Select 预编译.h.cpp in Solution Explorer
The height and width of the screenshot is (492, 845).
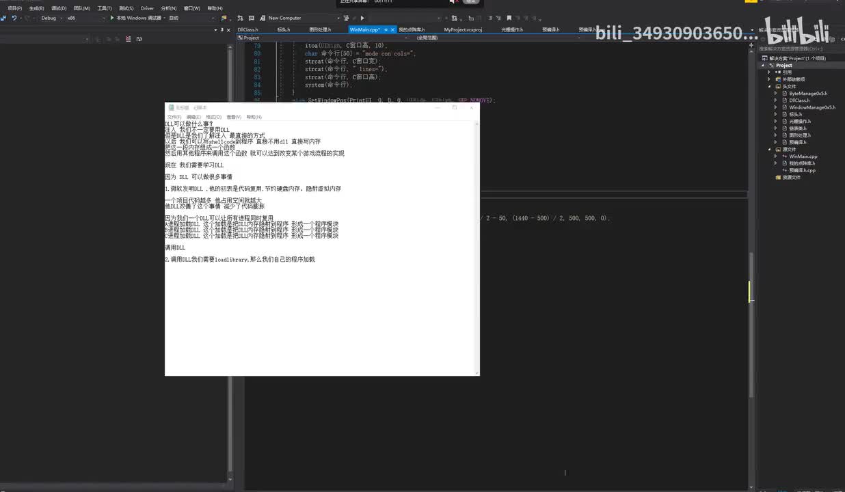tap(802, 170)
